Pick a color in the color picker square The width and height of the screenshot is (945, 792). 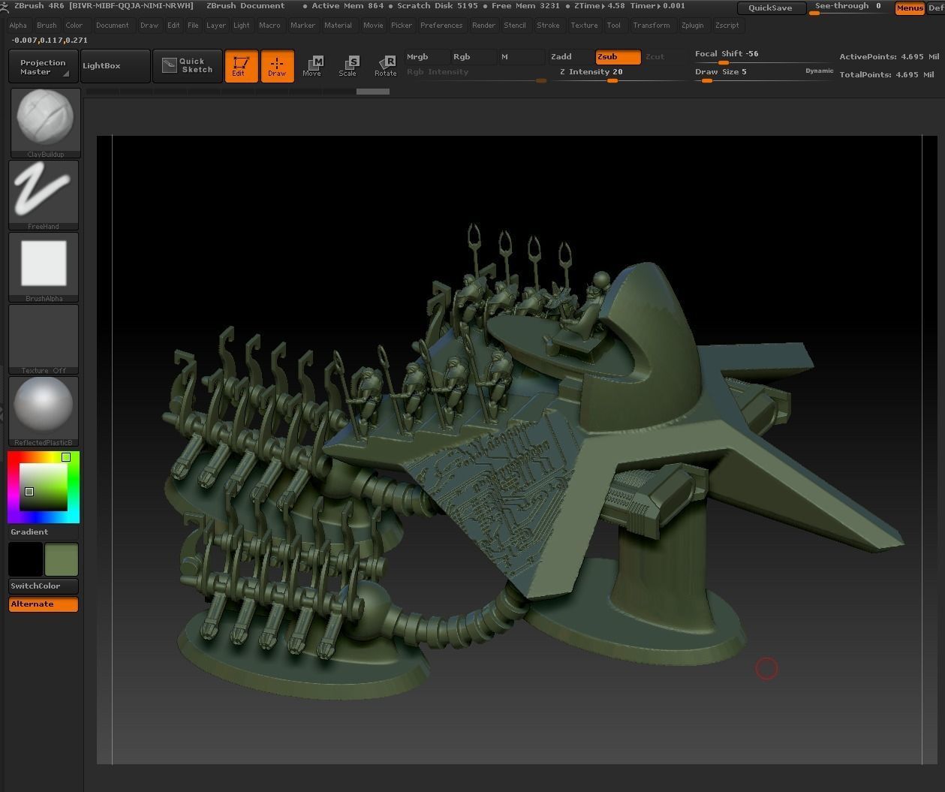click(44, 486)
